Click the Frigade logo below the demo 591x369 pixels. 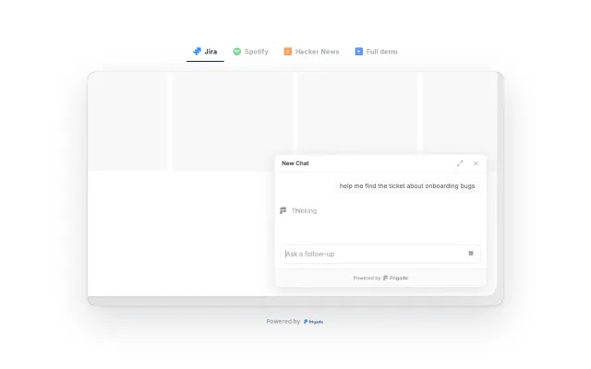(x=314, y=322)
